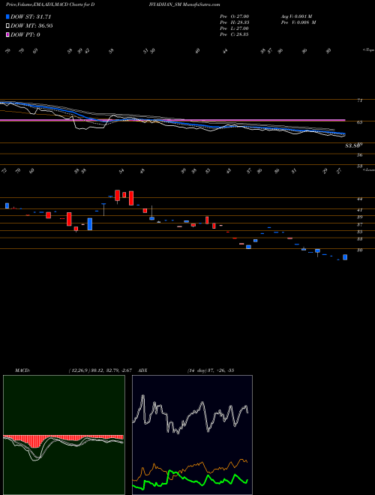Click the price axis label 71

click(x=359, y=100)
